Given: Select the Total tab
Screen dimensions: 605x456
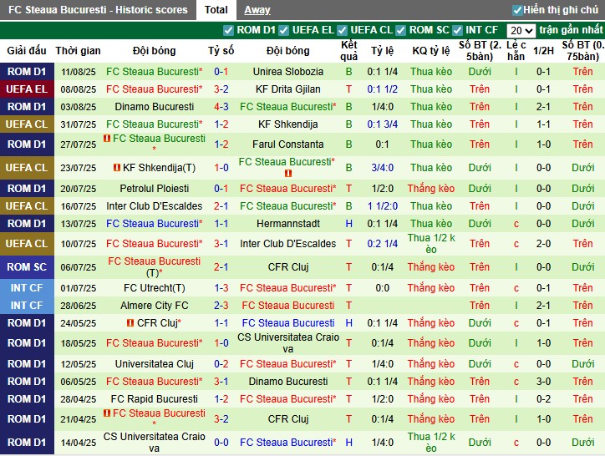Looking at the screenshot, I should click(x=216, y=10).
